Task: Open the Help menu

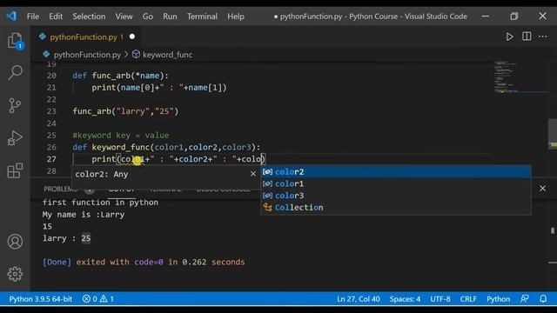Action: pos(236,17)
